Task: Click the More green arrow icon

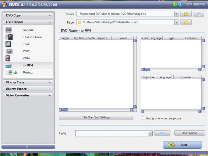Action: (x=15, y=73)
